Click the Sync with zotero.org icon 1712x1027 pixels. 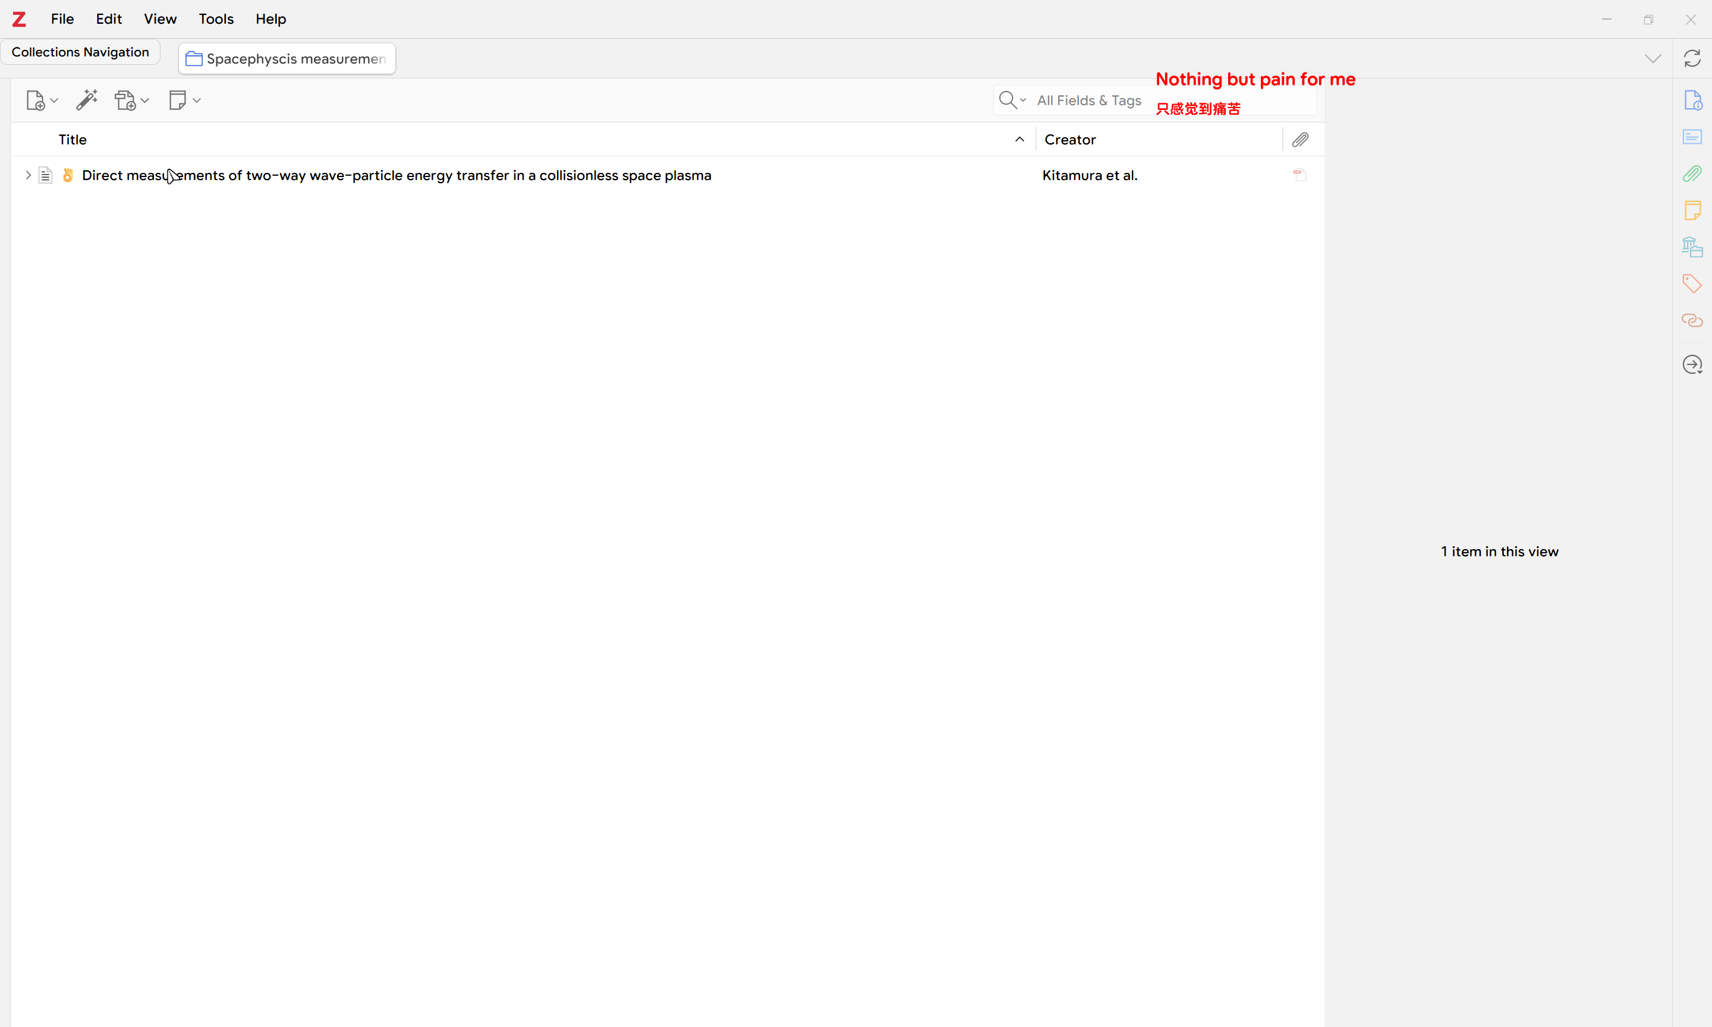(x=1692, y=59)
